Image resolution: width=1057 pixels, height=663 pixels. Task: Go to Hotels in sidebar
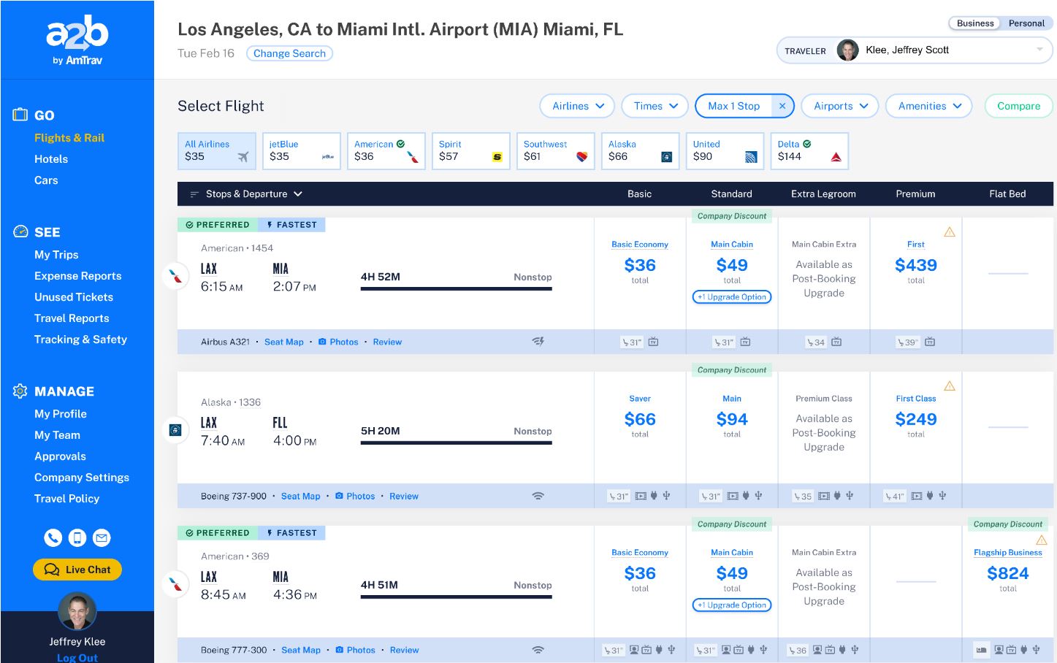coord(51,159)
